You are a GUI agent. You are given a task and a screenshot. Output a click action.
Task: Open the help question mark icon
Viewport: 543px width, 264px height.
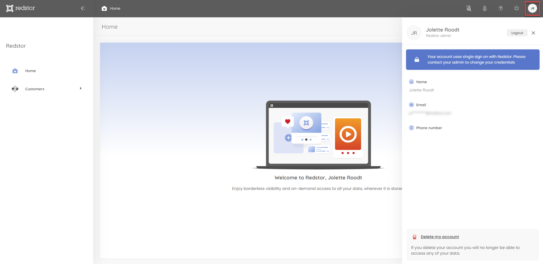point(501,9)
